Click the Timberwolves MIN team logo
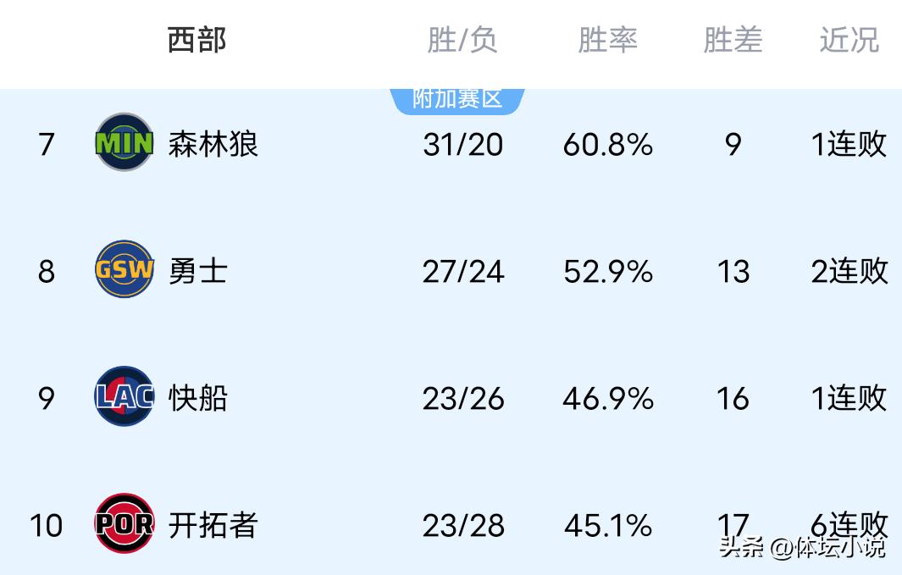902x575 pixels. [125, 143]
